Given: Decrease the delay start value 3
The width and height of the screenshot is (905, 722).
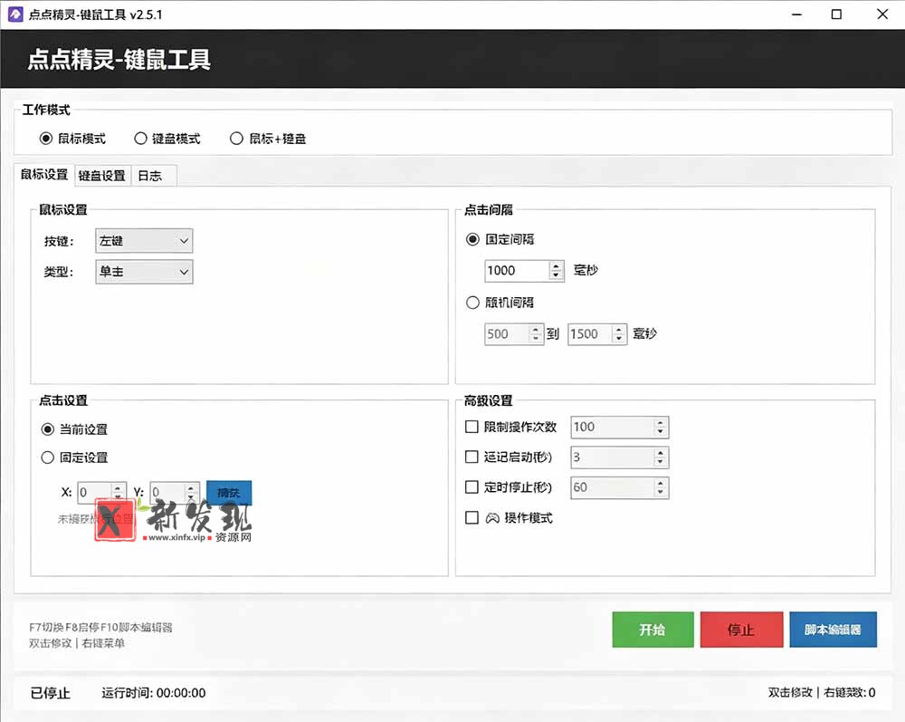Looking at the screenshot, I should pyautogui.click(x=661, y=462).
